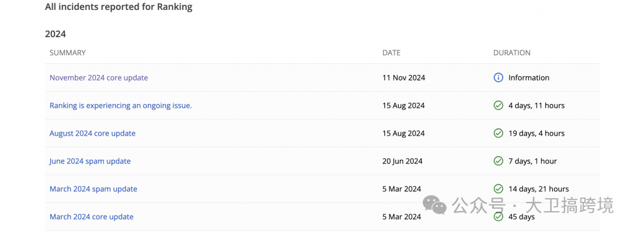Click the green checkmark beside 4 days, 11 hours
The width and height of the screenshot is (634, 231).
click(x=498, y=105)
